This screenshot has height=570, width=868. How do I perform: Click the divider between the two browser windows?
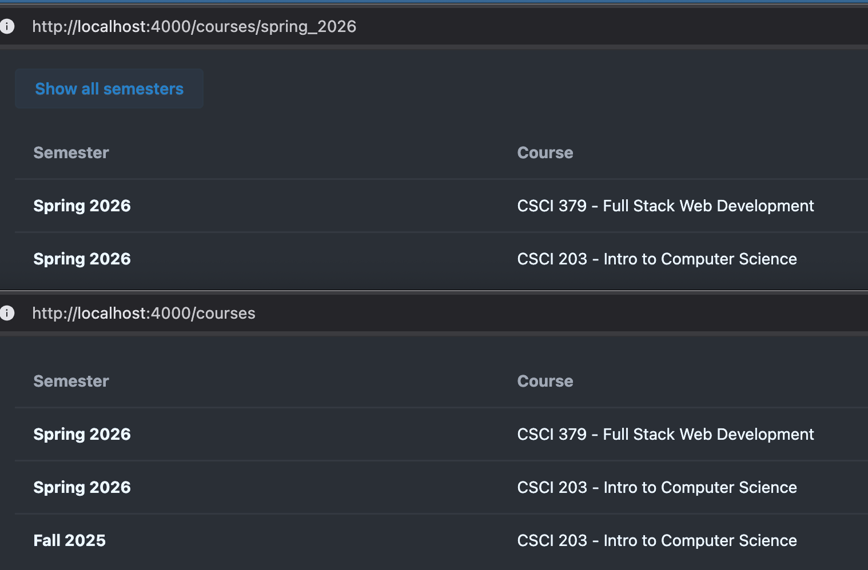click(434, 292)
